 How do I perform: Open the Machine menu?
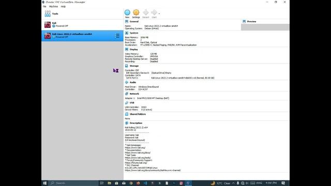point(53,7)
